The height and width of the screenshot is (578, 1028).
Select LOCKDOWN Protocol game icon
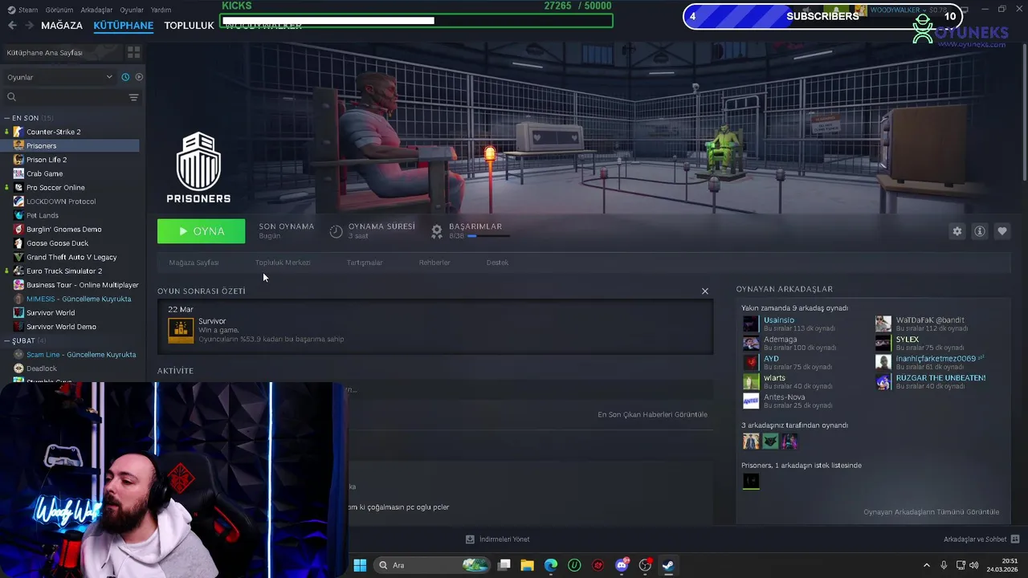(x=19, y=201)
